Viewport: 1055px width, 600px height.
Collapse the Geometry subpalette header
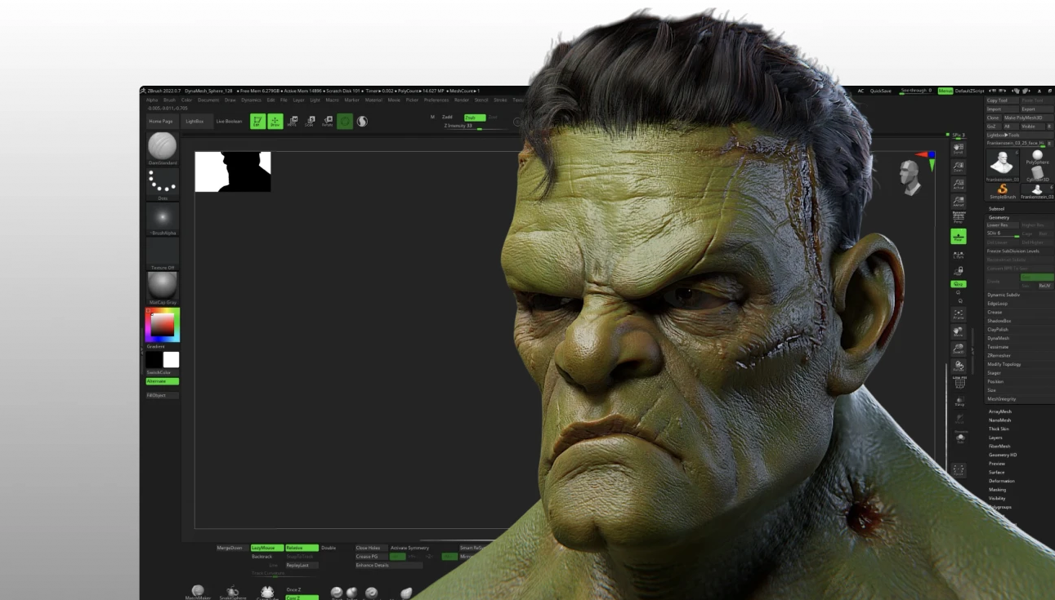click(x=999, y=217)
